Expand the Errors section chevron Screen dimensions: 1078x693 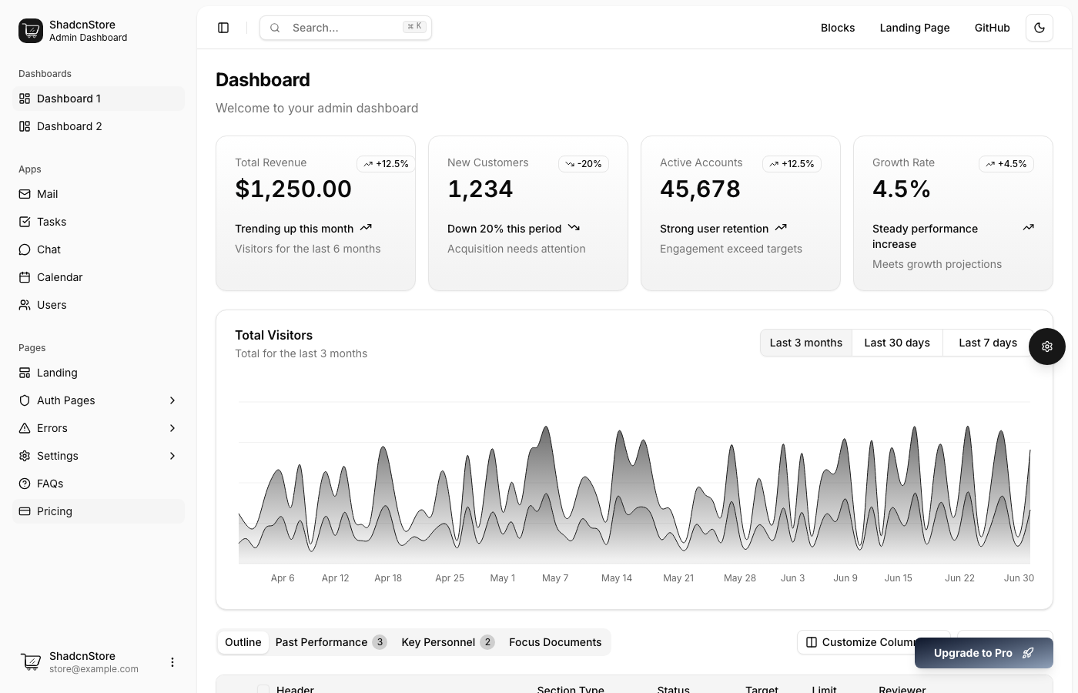click(x=172, y=428)
